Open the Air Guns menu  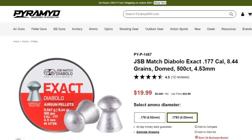coord(19,29)
